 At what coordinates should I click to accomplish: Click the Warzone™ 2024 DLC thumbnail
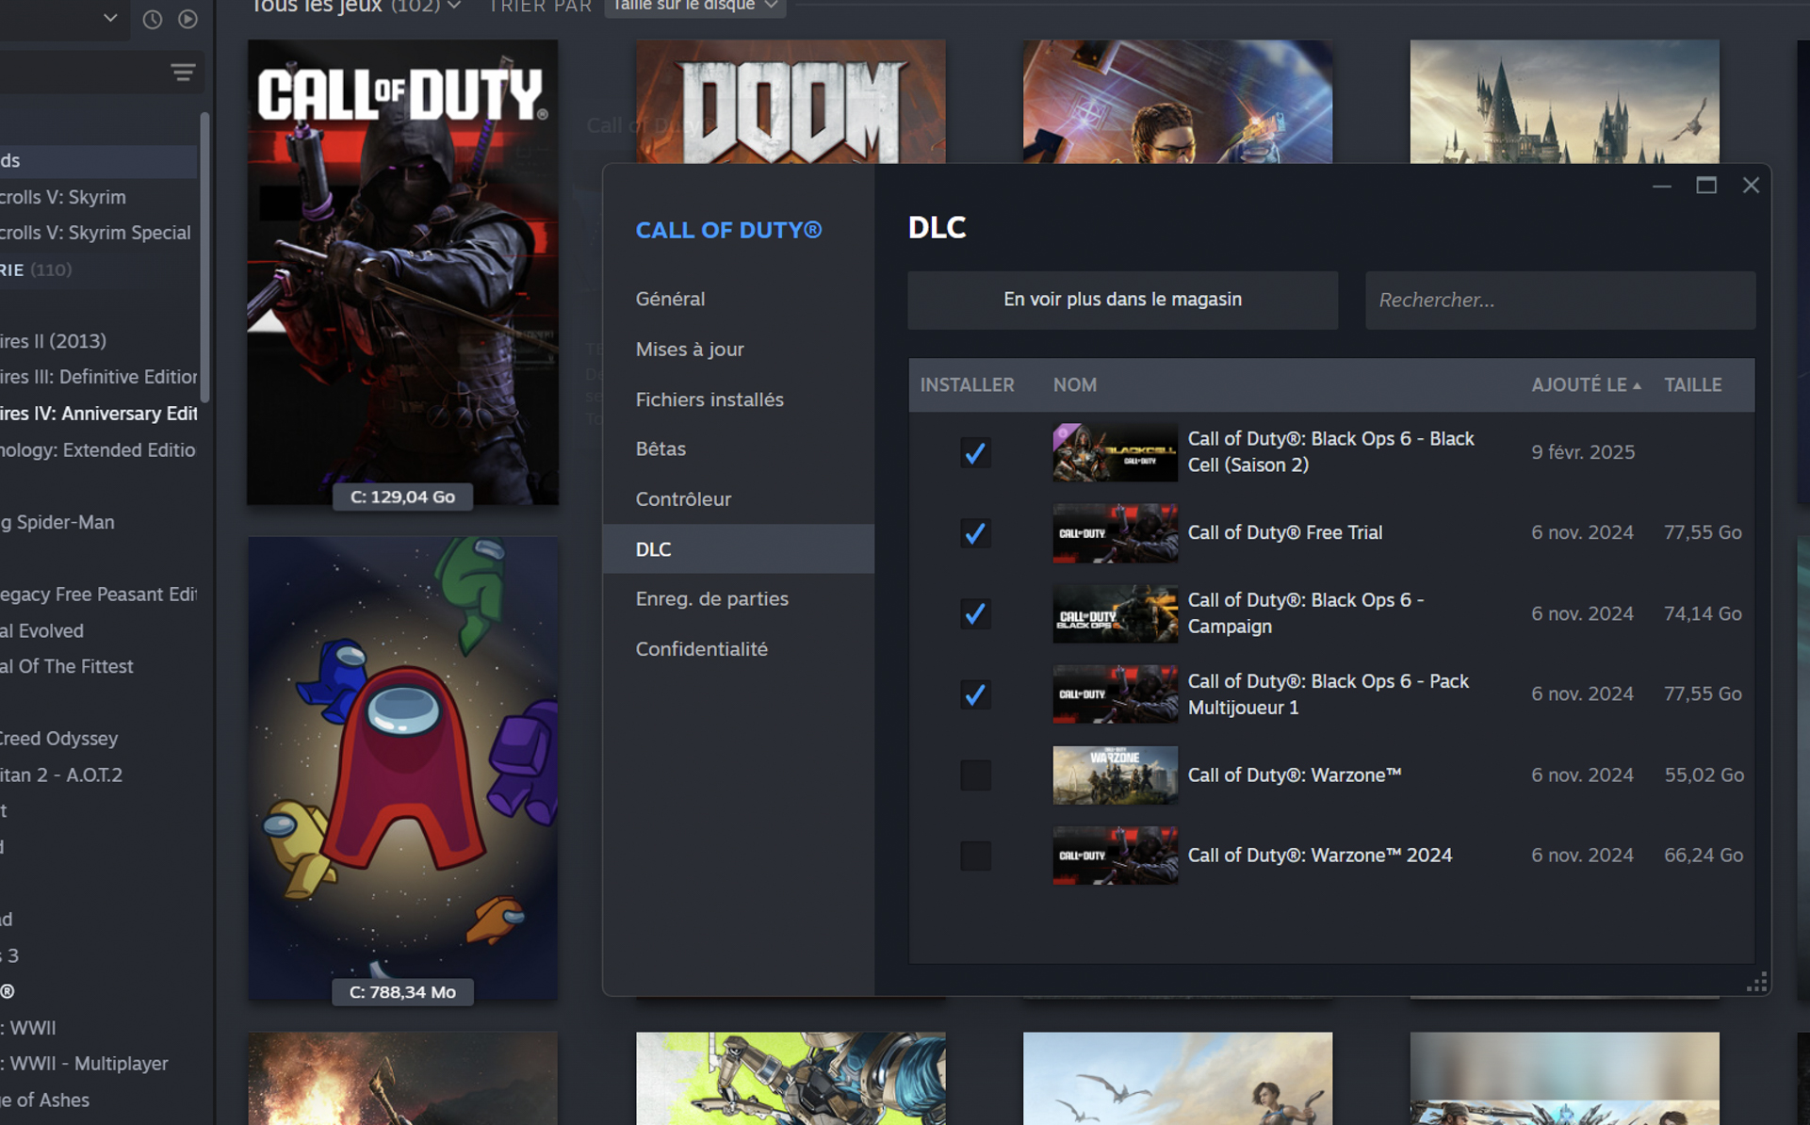pyautogui.click(x=1115, y=856)
